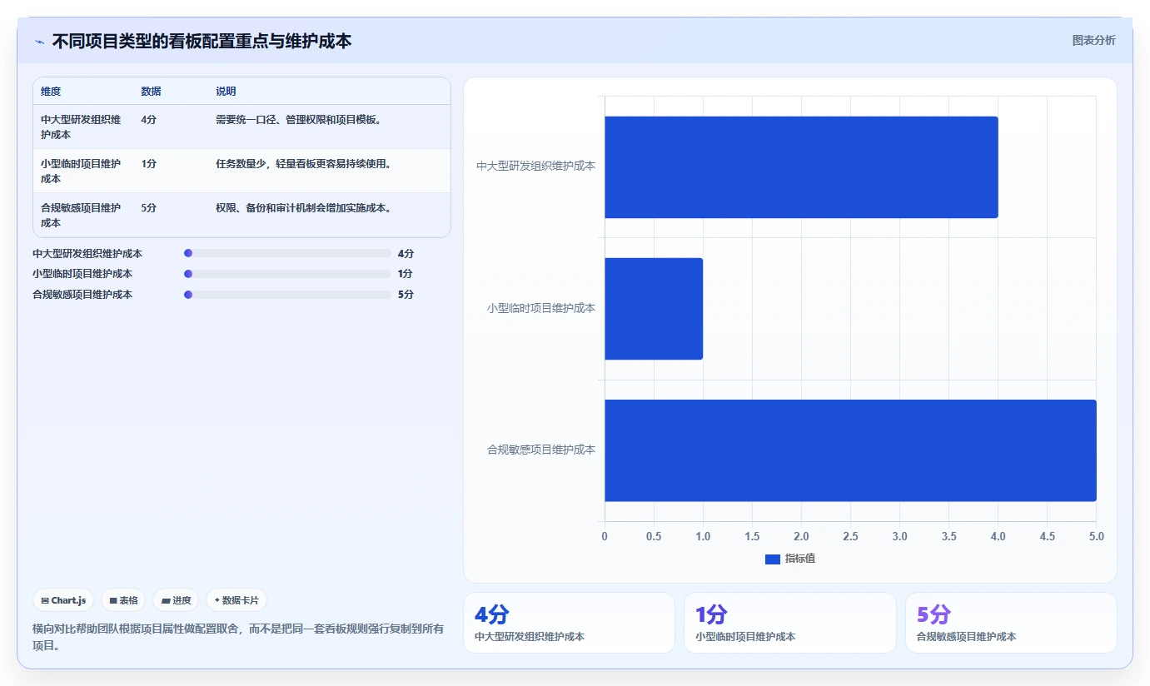The width and height of the screenshot is (1150, 686).
Task: Click the progress label 合规敏感项目维护成本
Action: [82, 295]
